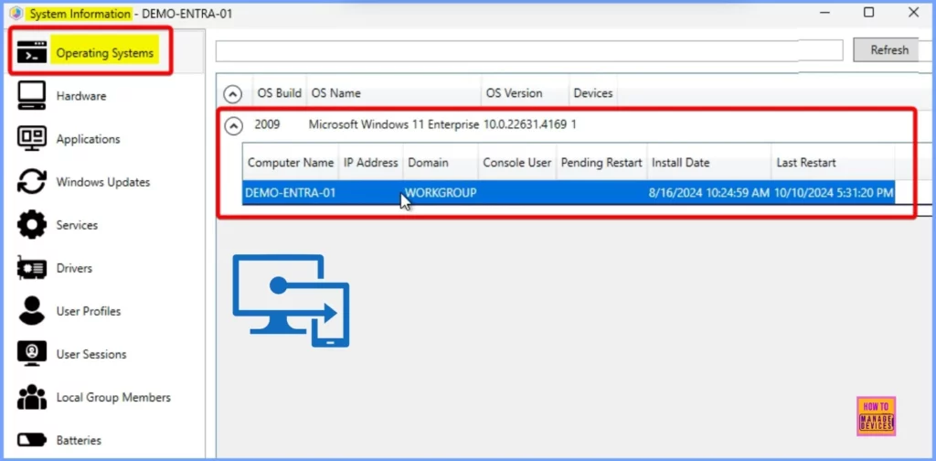The height and width of the screenshot is (461, 936).
Task: Open the Operating Systems section
Action: point(104,53)
